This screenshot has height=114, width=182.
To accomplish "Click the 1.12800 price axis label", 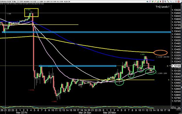I will tap(176, 95).
